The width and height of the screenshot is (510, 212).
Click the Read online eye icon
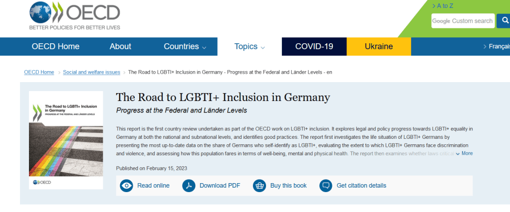(127, 186)
